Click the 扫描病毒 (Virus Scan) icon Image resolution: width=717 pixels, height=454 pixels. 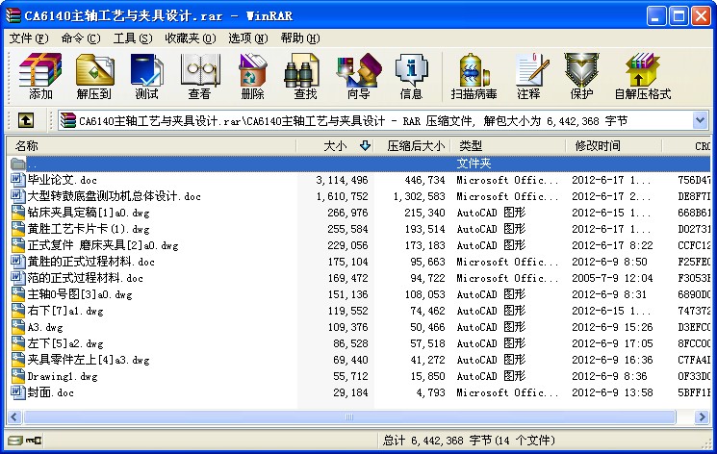pos(474,69)
